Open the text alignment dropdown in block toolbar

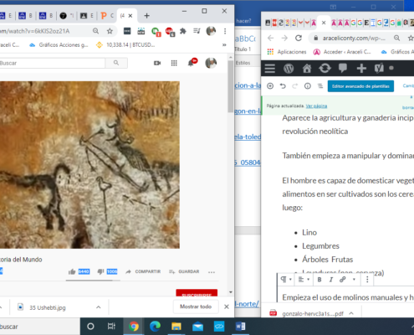304,280
